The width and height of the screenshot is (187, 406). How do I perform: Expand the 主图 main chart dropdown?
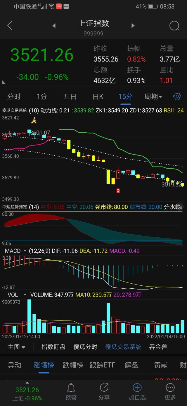click(x=16, y=347)
